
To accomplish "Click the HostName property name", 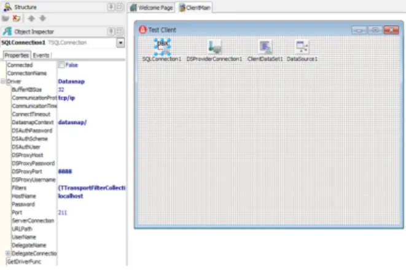I will [x=24, y=196].
